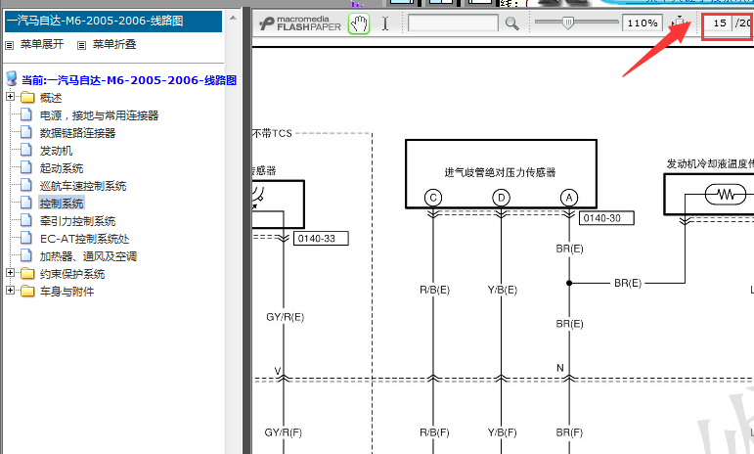
Task: Click the 进气歧管绝对压力传感器 label
Action: 500,172
